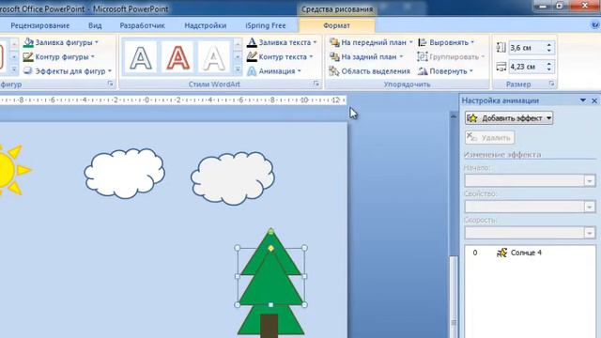Switch to the Вид tab
This screenshot has width=601, height=338.
tap(95, 25)
